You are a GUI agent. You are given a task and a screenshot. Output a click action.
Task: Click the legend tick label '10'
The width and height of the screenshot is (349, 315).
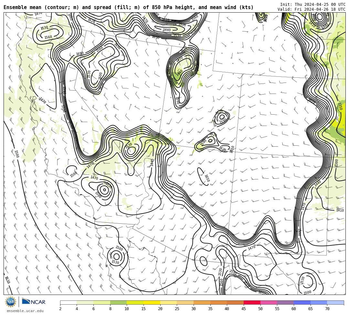click(127, 309)
